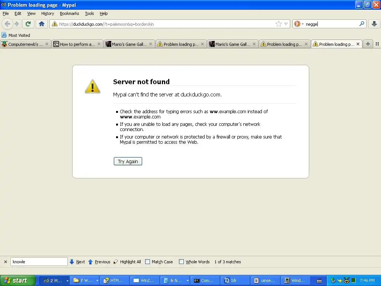Find Previous match in the find bar
Viewport: 381px width, 286px height.
point(99,262)
